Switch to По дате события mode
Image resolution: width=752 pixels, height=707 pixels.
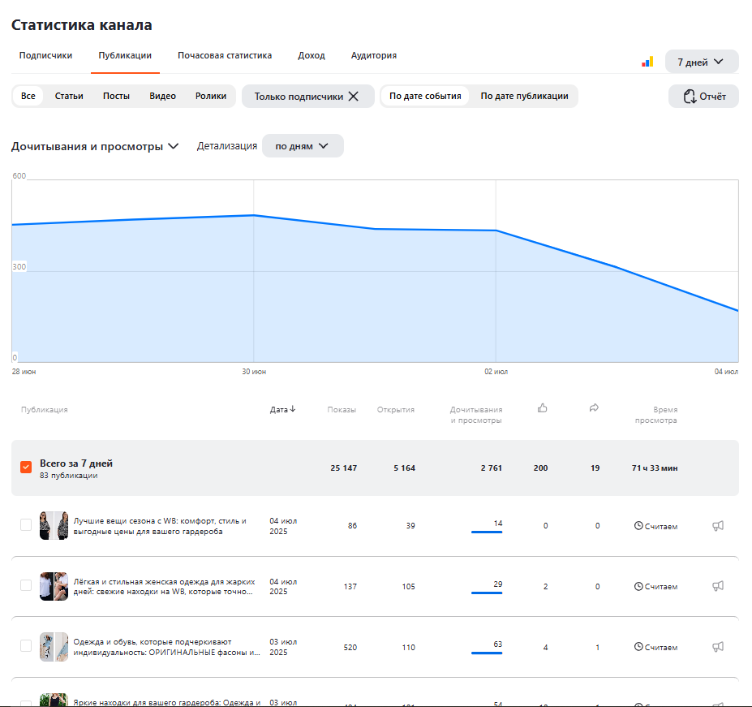(x=425, y=96)
